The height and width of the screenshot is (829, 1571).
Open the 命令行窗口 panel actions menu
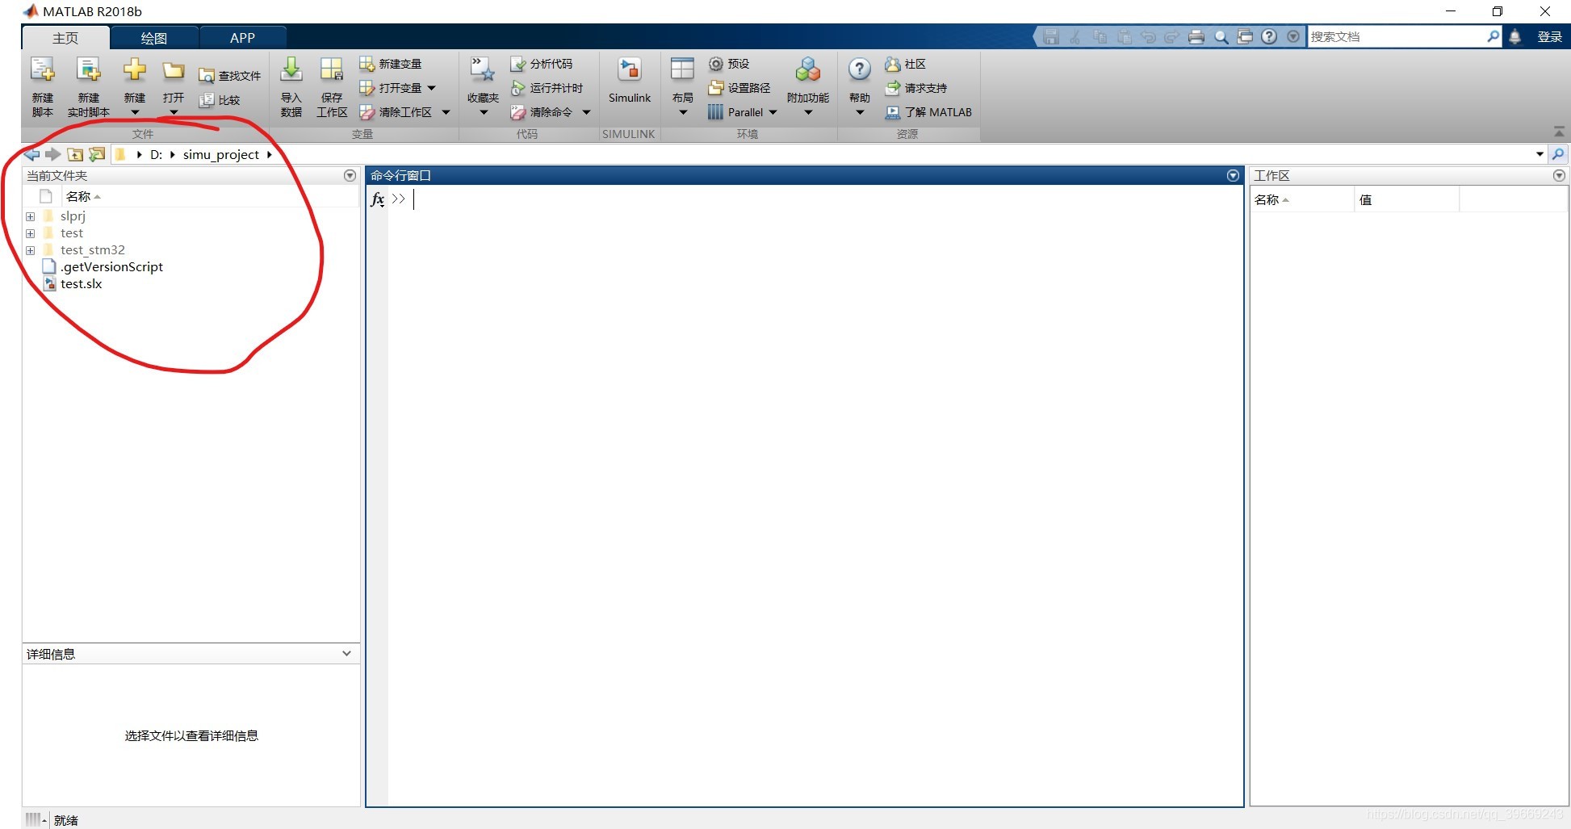click(1233, 175)
